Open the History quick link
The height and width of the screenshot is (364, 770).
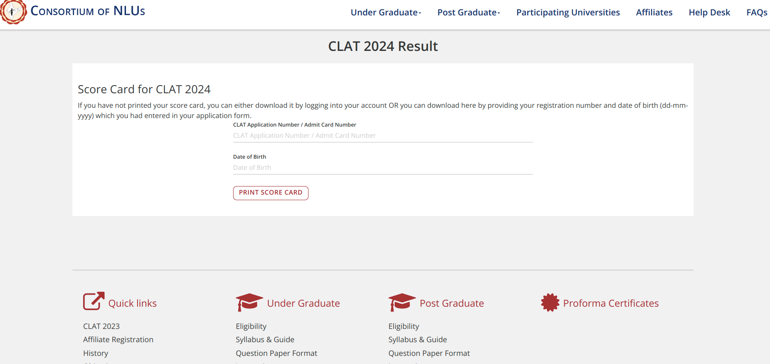96,353
